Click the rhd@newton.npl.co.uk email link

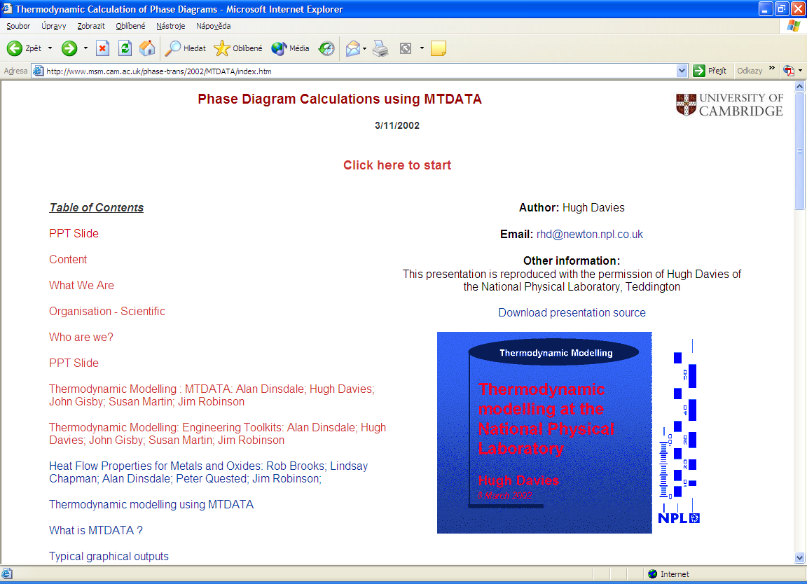tap(590, 234)
